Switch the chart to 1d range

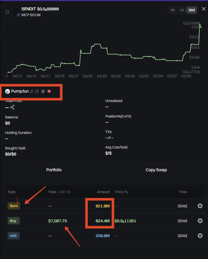click(182, 10)
